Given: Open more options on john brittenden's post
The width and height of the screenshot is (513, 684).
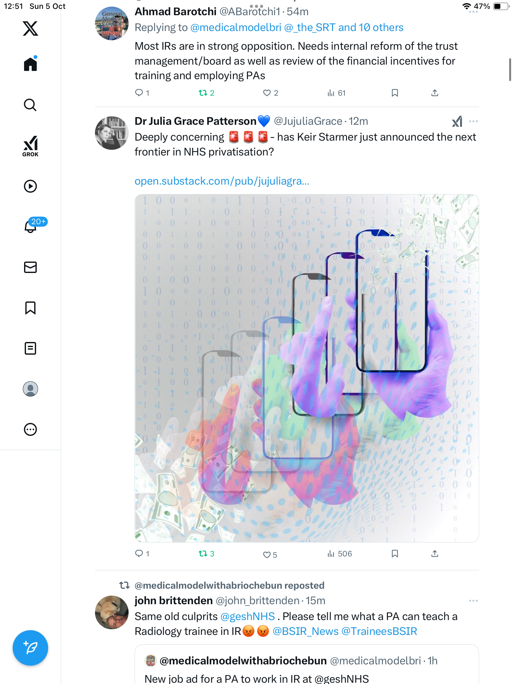Looking at the screenshot, I should pyautogui.click(x=473, y=601).
